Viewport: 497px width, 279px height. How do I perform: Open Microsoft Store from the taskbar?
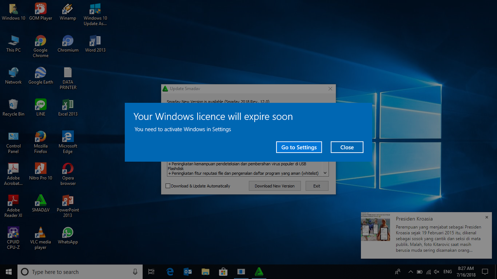(223, 272)
